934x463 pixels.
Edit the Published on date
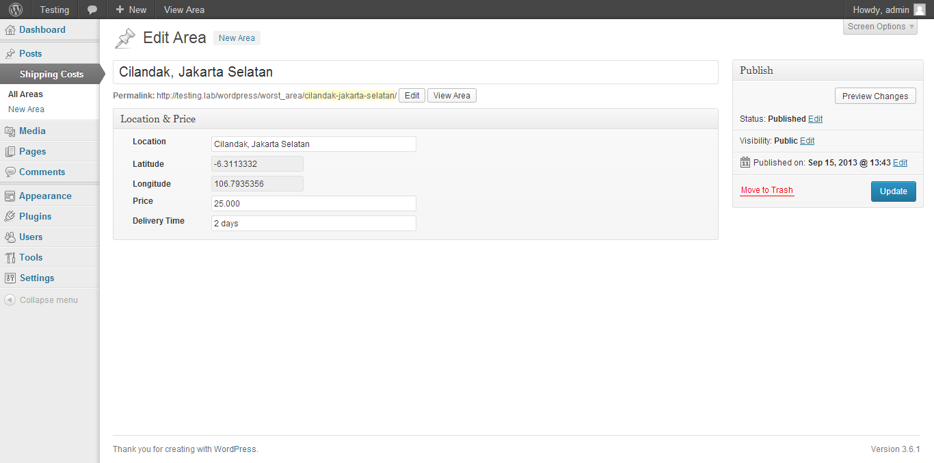[900, 163]
